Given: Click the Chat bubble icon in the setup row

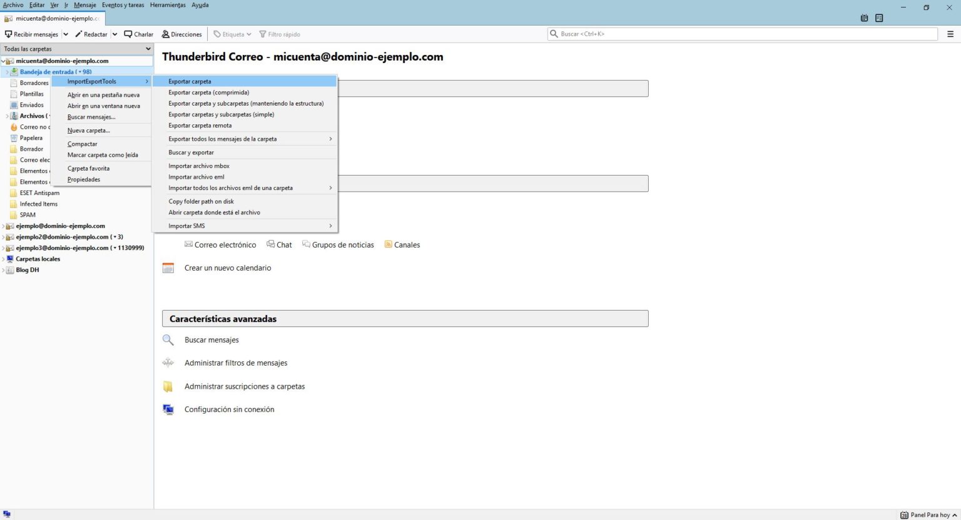Looking at the screenshot, I should point(270,244).
